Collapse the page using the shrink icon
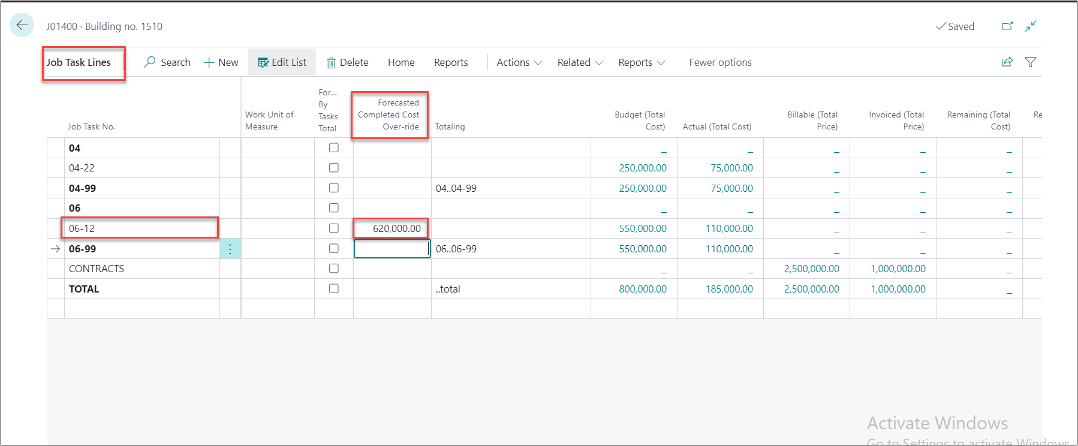The width and height of the screenshot is (1078, 446). point(1031,26)
